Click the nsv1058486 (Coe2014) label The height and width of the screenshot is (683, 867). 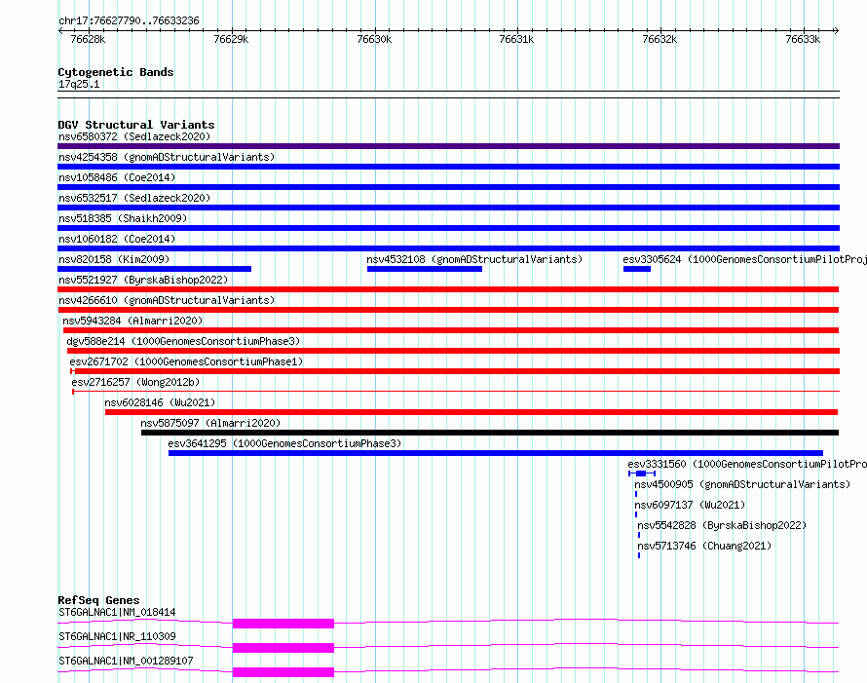click(117, 177)
